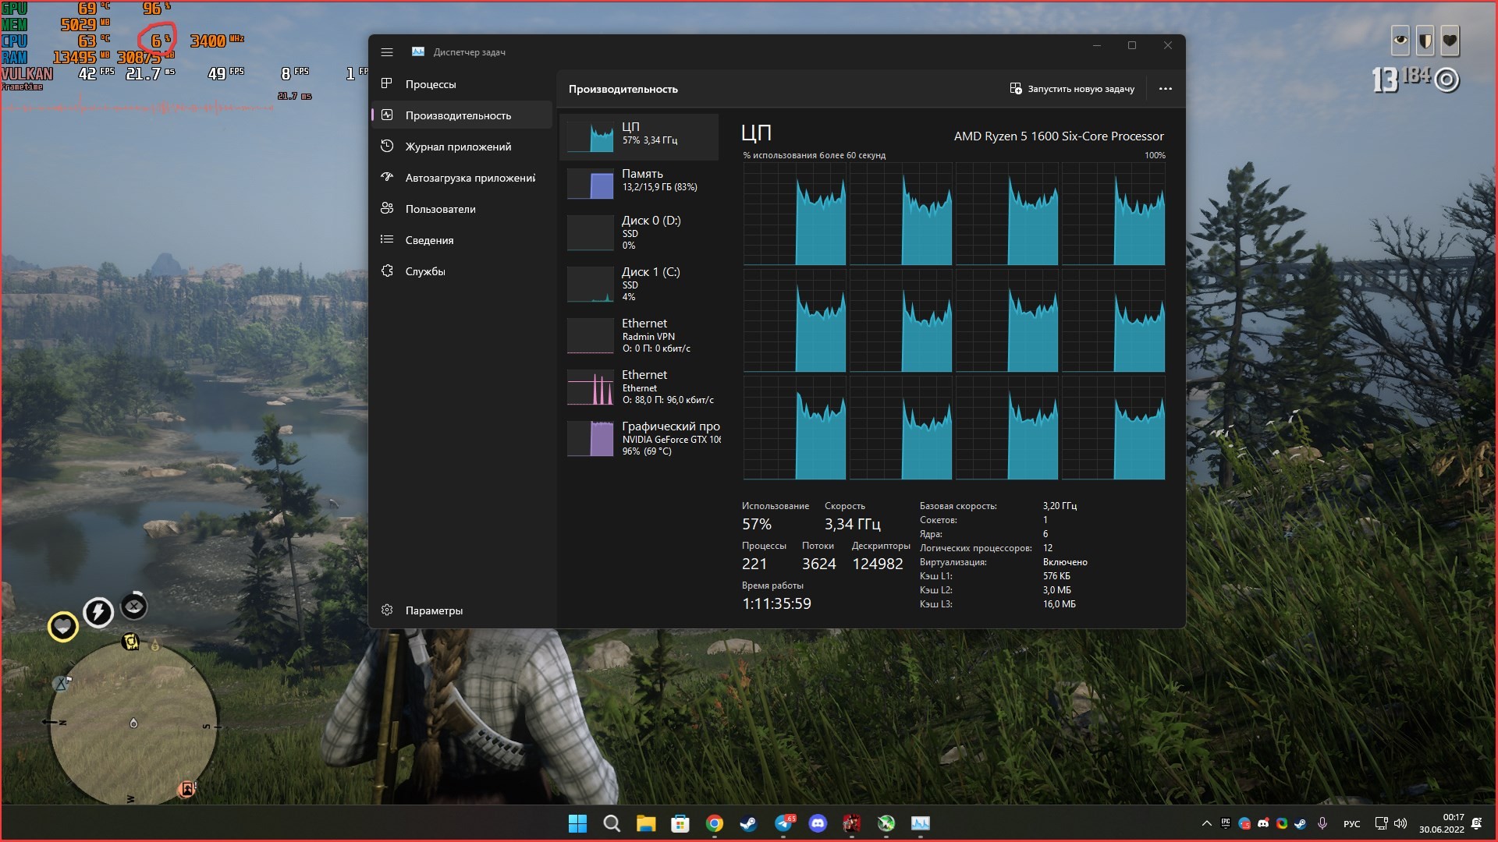
Task: Click the Автозагрузка startup gauge icon
Action: (386, 177)
